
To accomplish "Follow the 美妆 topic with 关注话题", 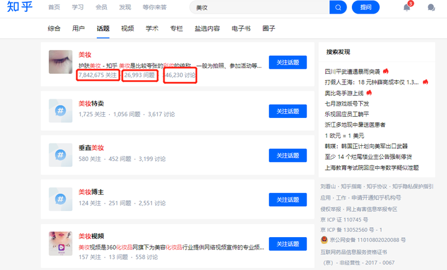I will point(287,62).
